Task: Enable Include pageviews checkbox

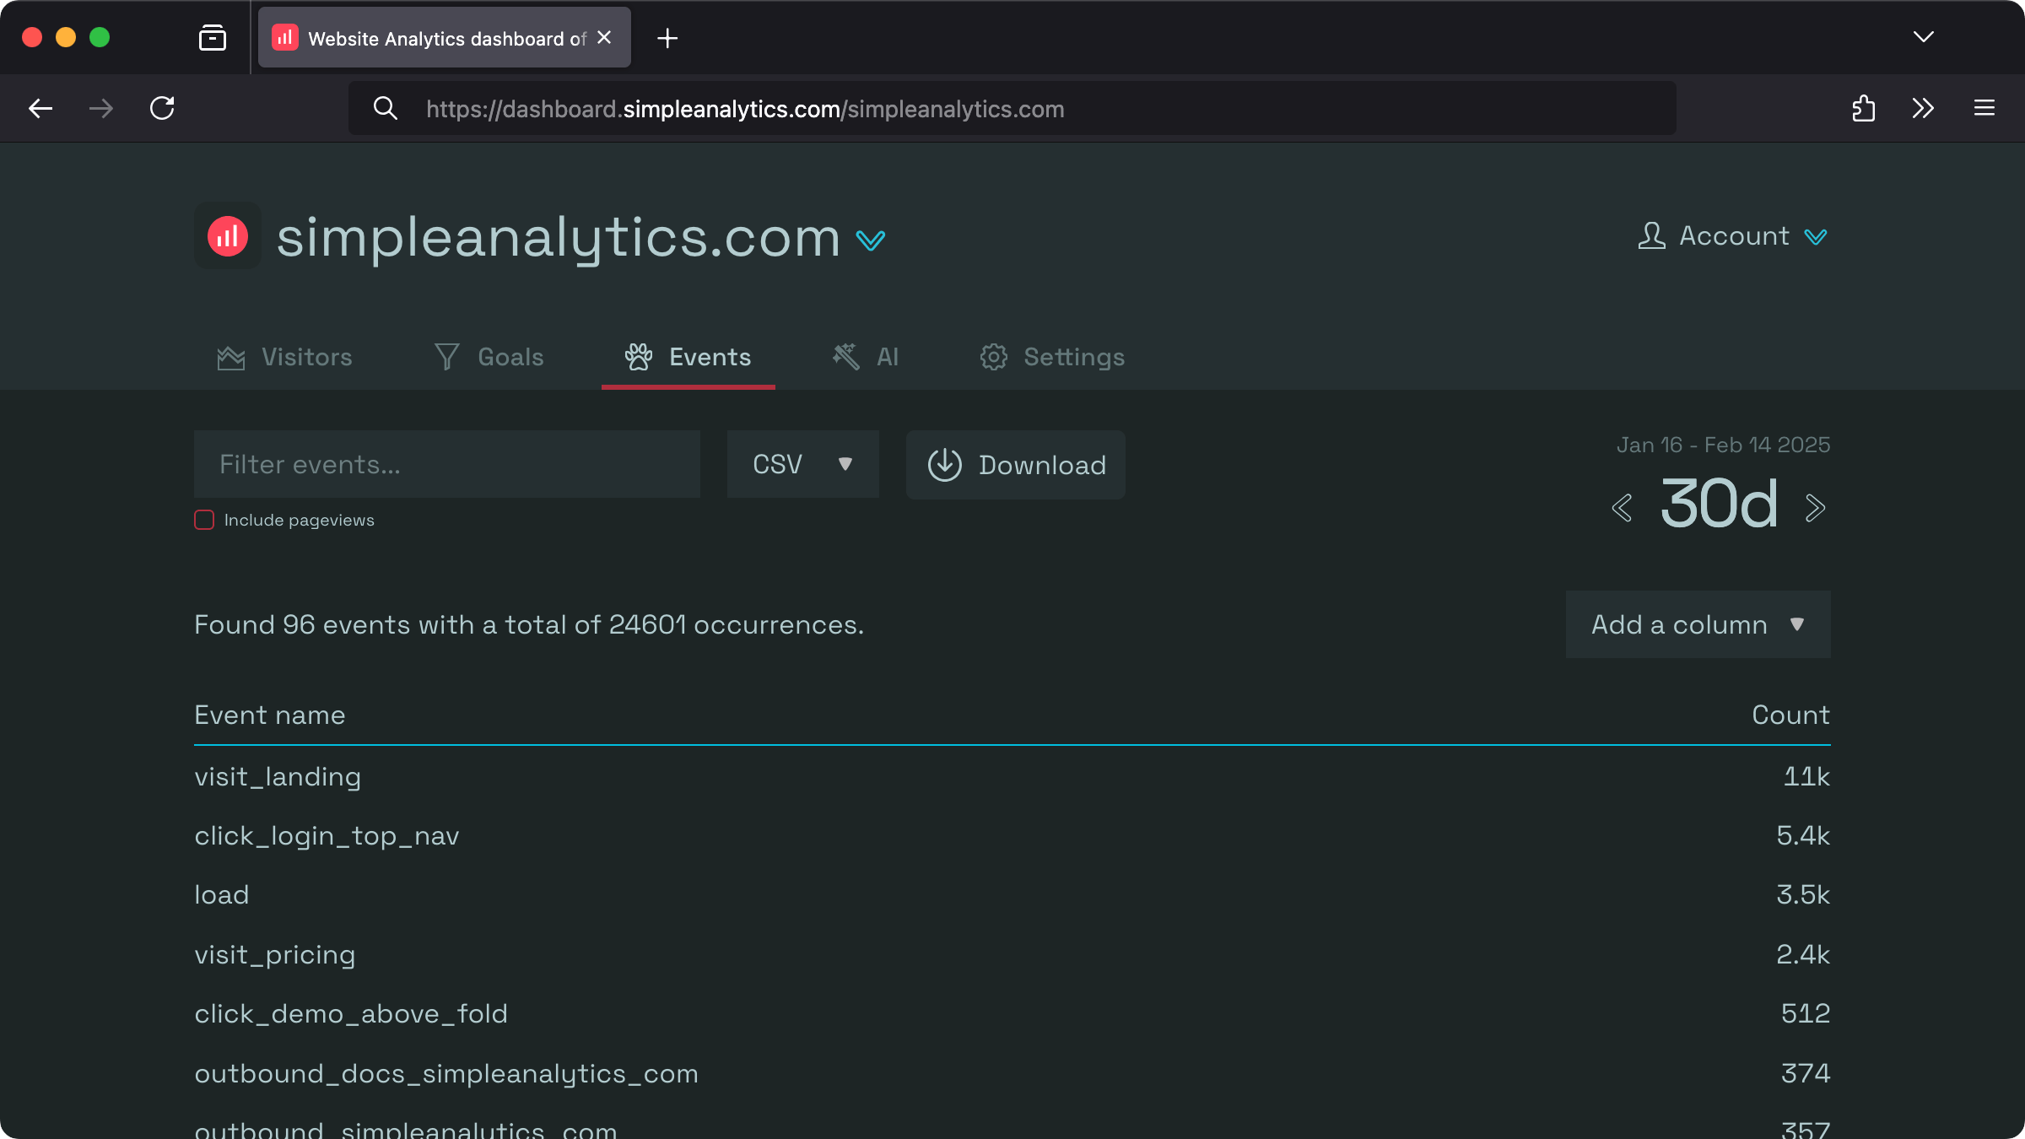Action: point(204,520)
